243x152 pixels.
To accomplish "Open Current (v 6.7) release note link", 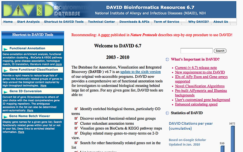I will click(x=196, y=68).
